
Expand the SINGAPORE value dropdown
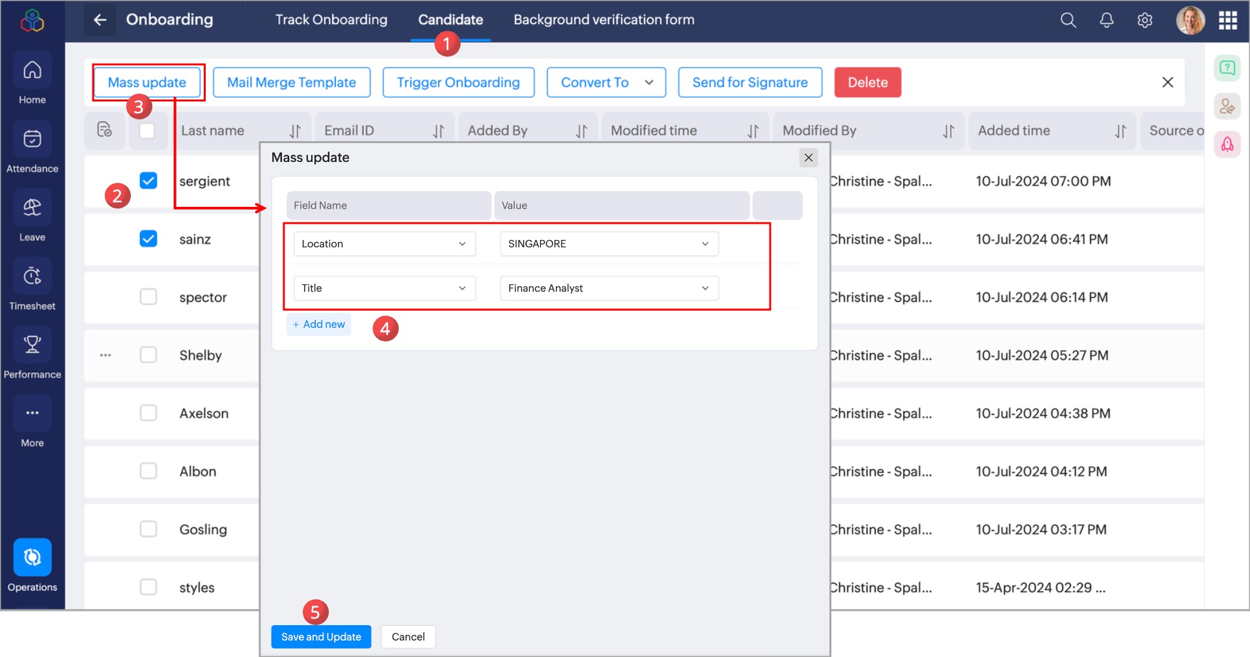tap(609, 244)
